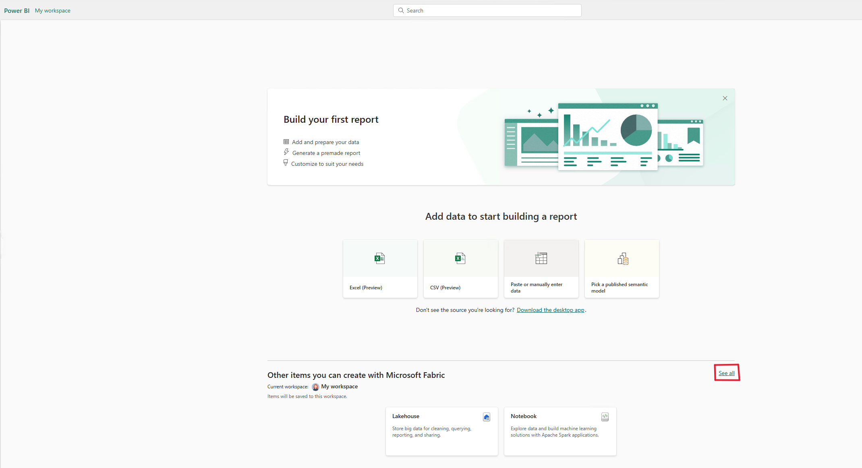Click the Notebook creation icon
The image size is (862, 468).
pyautogui.click(x=604, y=416)
